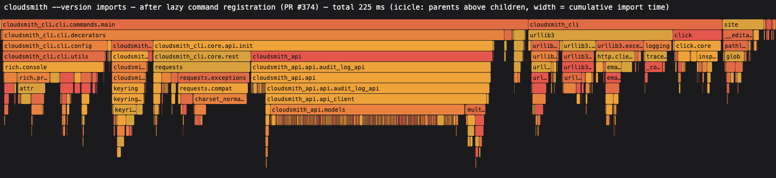Click the trace… frame under logging
The height and width of the screenshot is (178, 776).
point(656,57)
